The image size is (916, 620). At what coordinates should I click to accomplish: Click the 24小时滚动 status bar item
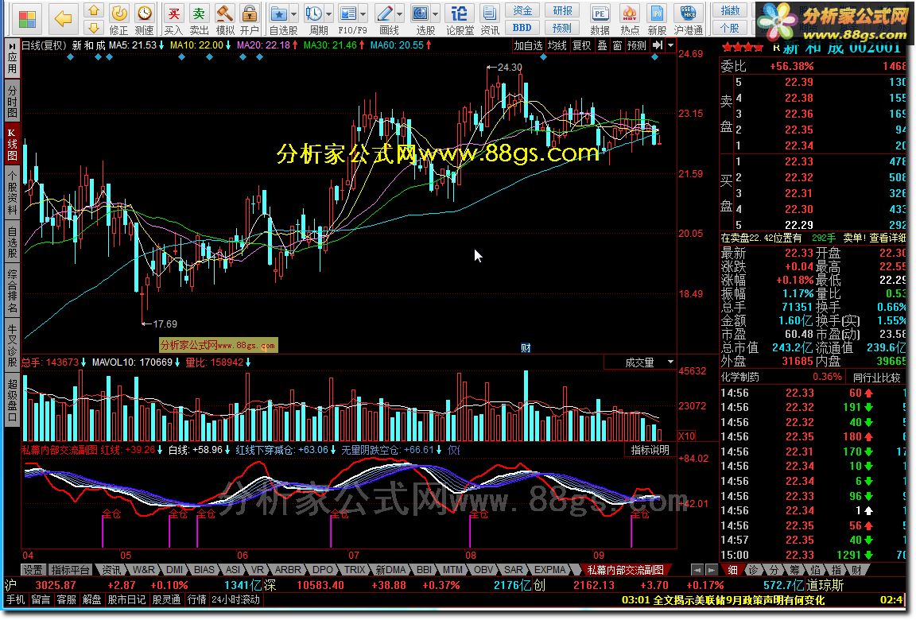coord(235,599)
